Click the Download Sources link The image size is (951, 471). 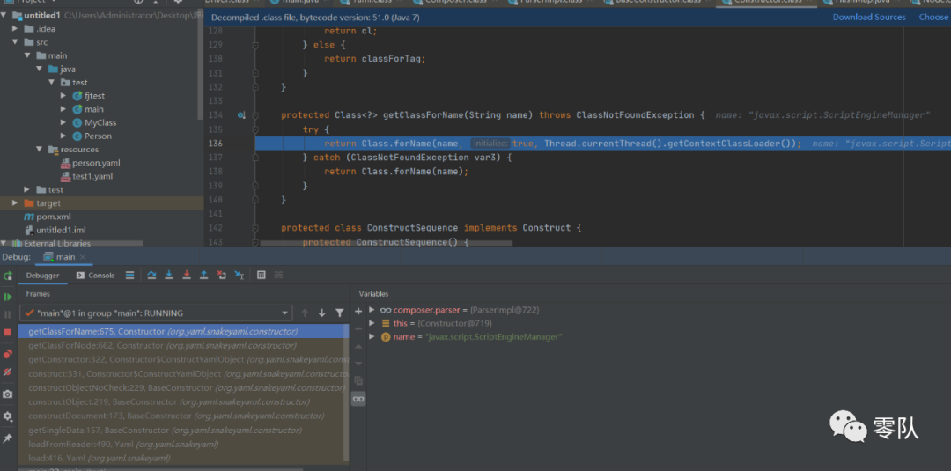[x=869, y=17]
